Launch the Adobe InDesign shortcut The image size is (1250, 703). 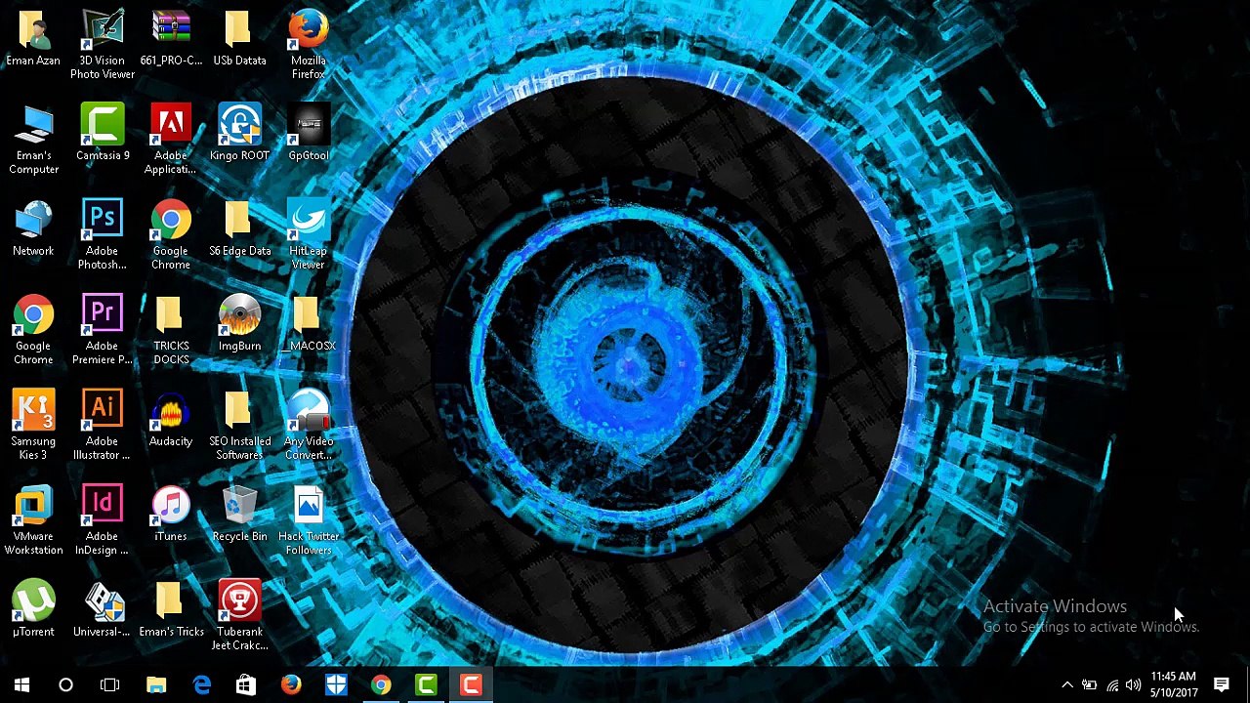[103, 520]
